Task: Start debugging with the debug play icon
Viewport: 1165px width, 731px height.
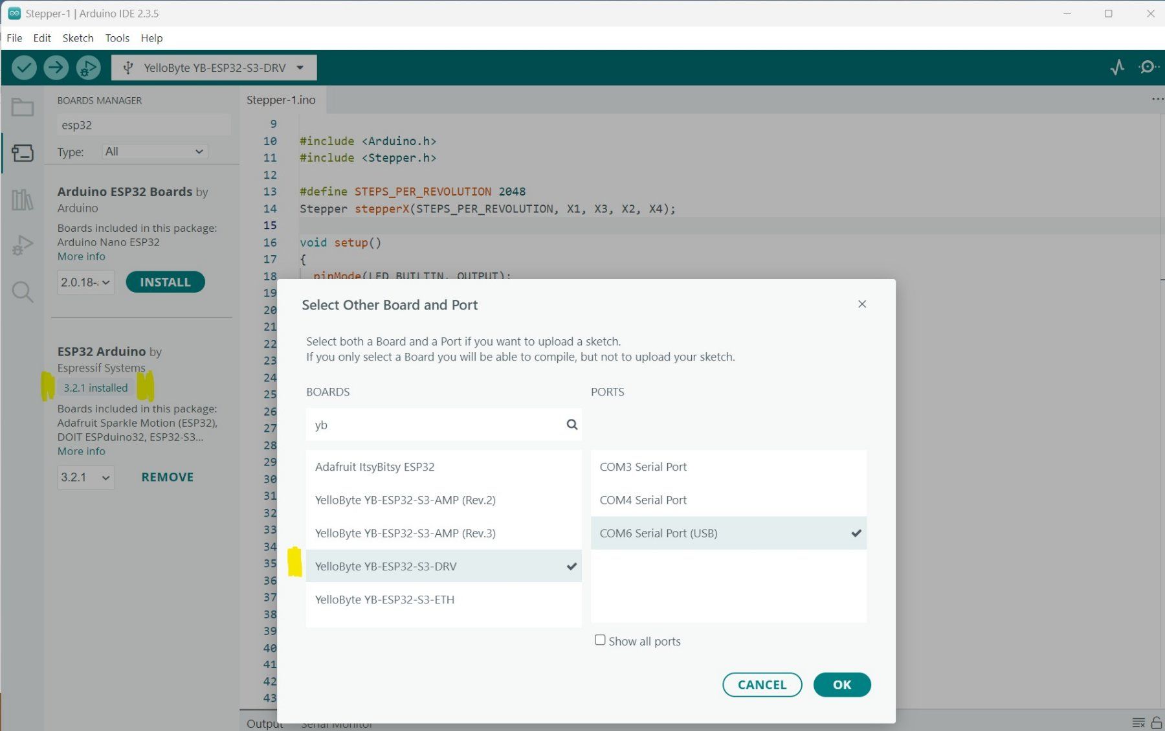Action: [x=88, y=67]
